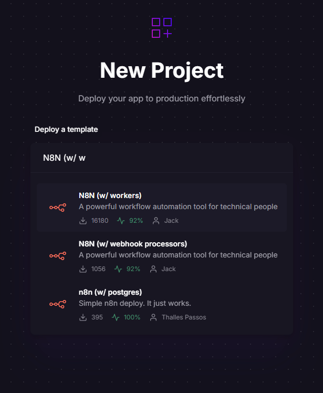The image size is (323, 393).
Task: Click the New Project heading
Action: point(162,71)
